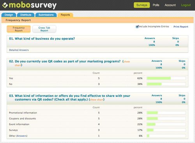Open the Other (Answers) link

click(22, 136)
